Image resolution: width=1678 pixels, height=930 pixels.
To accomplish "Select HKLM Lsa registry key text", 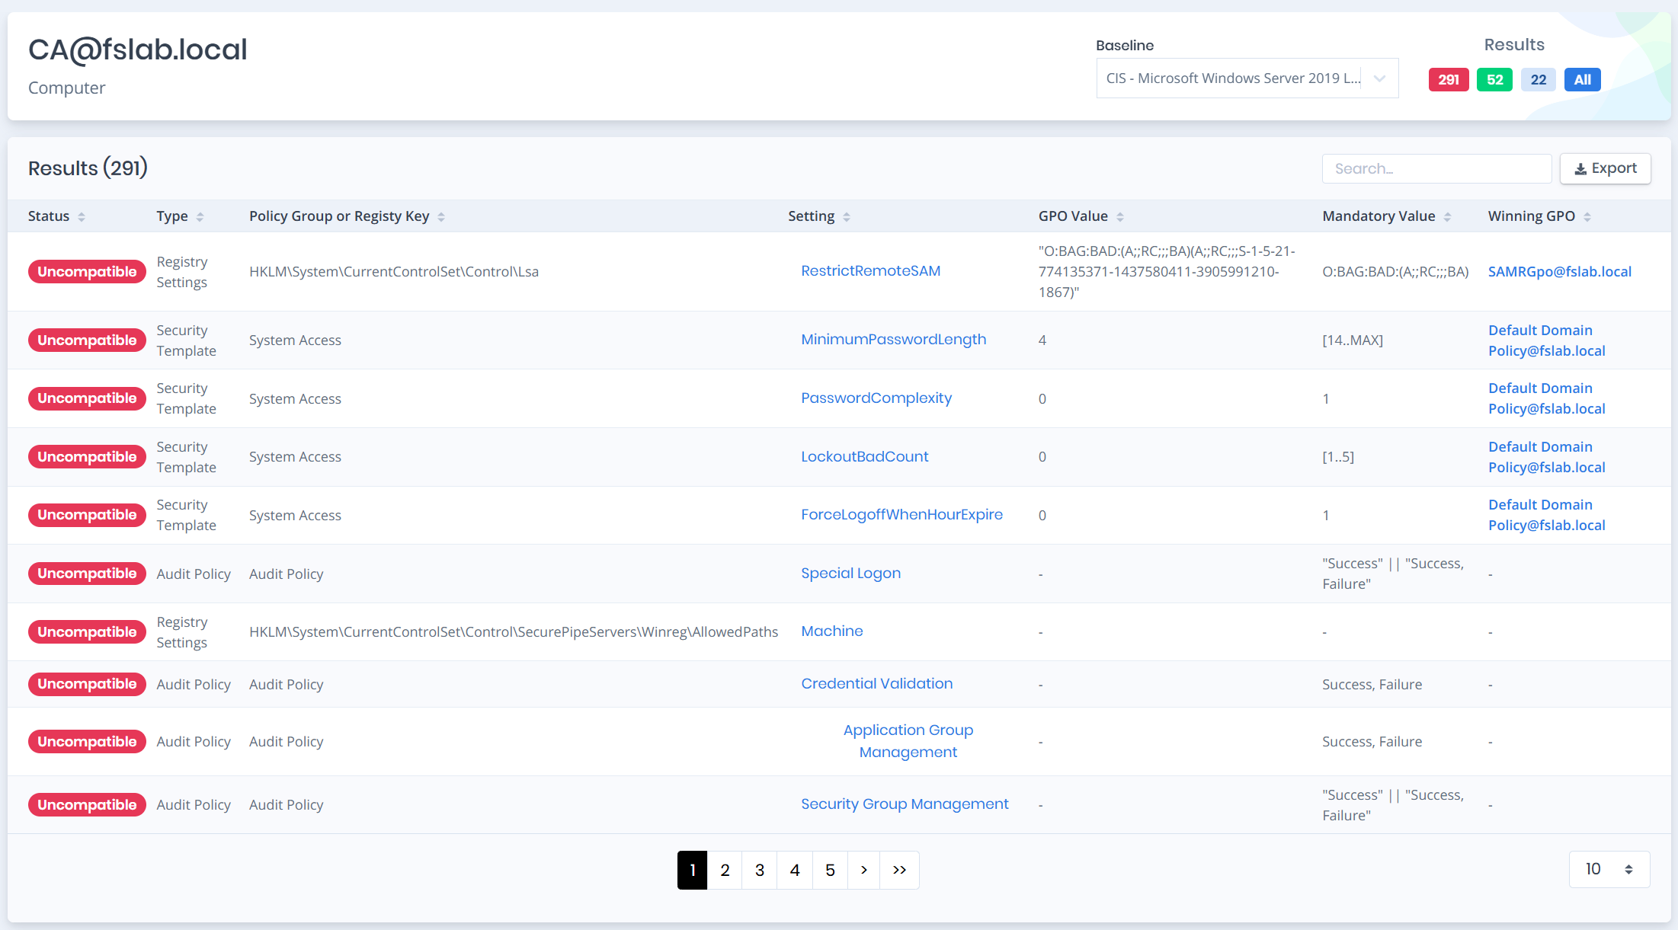I will (x=394, y=272).
